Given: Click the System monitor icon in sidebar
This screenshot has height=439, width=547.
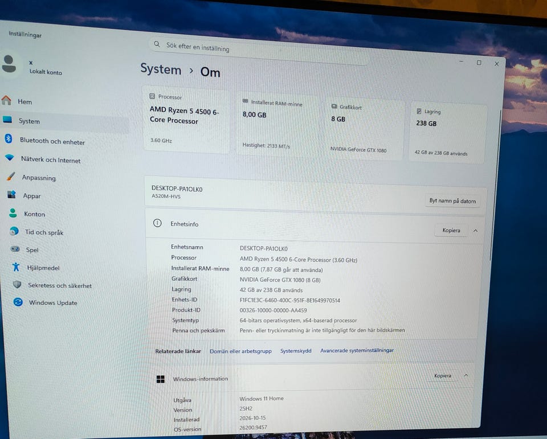Looking at the screenshot, I should coord(7,120).
